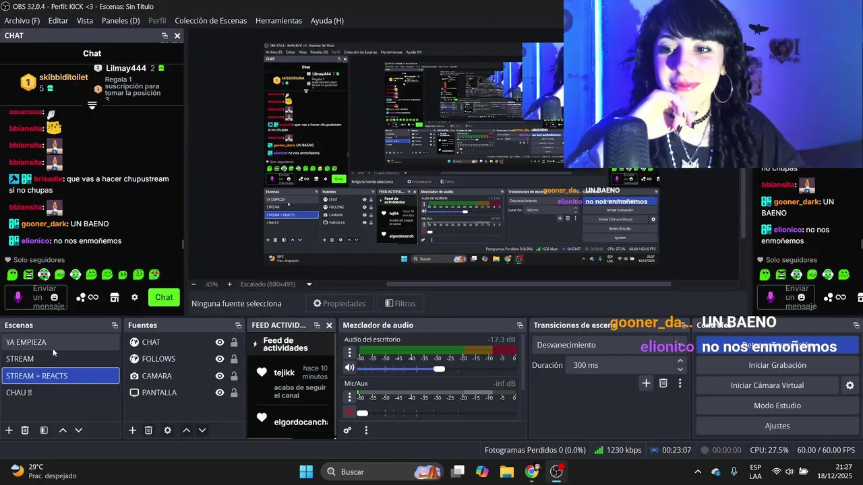Undock the Mezclador de audio panel

coord(520,325)
